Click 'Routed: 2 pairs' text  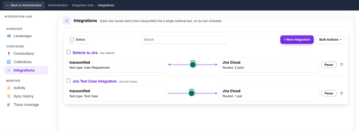click(x=233, y=67)
